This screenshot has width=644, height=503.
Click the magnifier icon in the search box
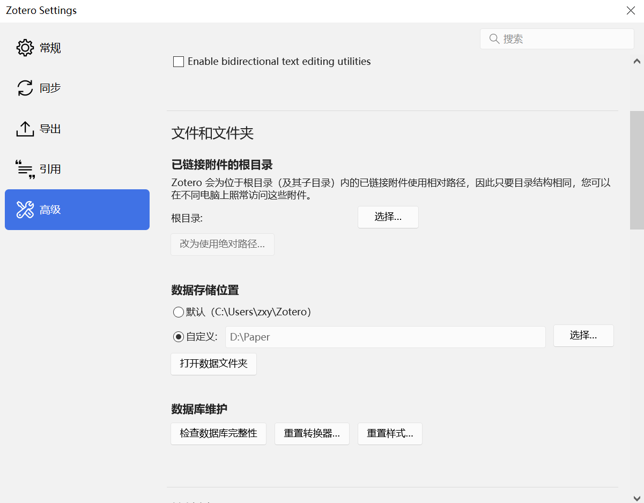pos(494,39)
